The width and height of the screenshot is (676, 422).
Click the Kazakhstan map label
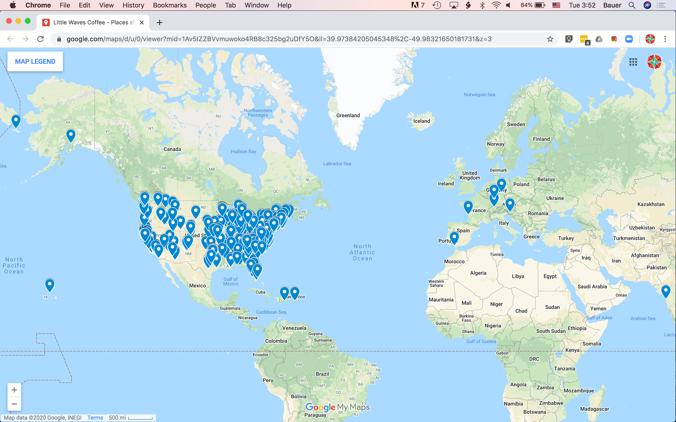pos(651,204)
